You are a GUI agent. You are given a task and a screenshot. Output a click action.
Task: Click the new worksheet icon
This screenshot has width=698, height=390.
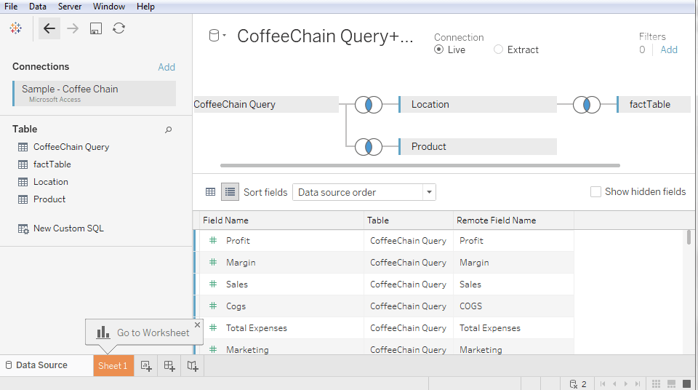146,366
